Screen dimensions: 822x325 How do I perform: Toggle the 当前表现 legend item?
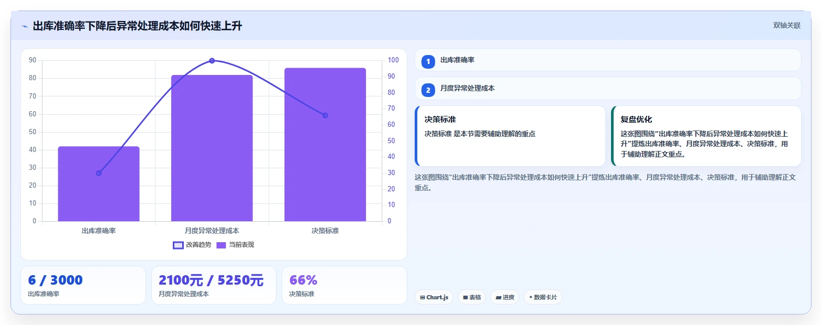point(235,245)
